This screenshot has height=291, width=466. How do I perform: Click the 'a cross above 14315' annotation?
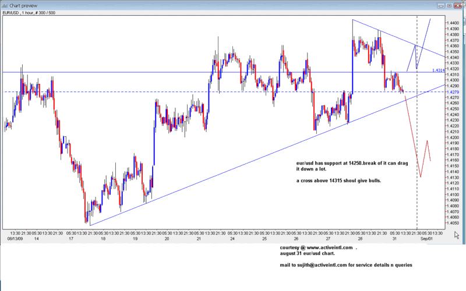330,182
